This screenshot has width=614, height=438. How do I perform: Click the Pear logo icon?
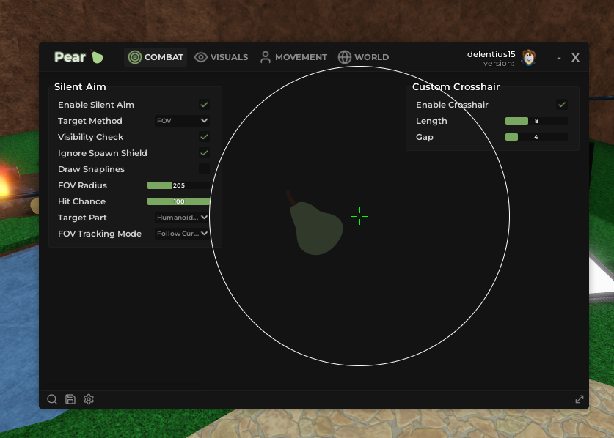[x=97, y=57]
